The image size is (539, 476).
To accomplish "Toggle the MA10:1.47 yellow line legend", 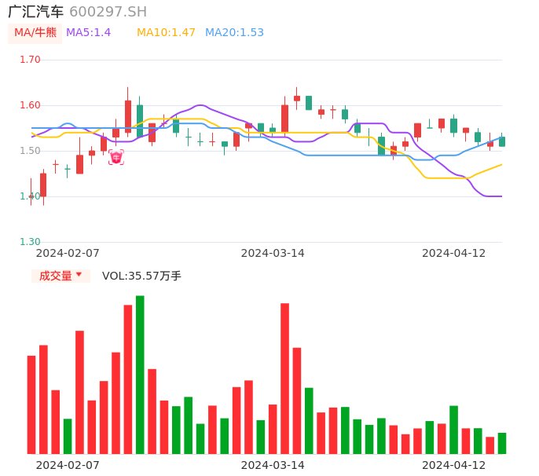I will [166, 32].
